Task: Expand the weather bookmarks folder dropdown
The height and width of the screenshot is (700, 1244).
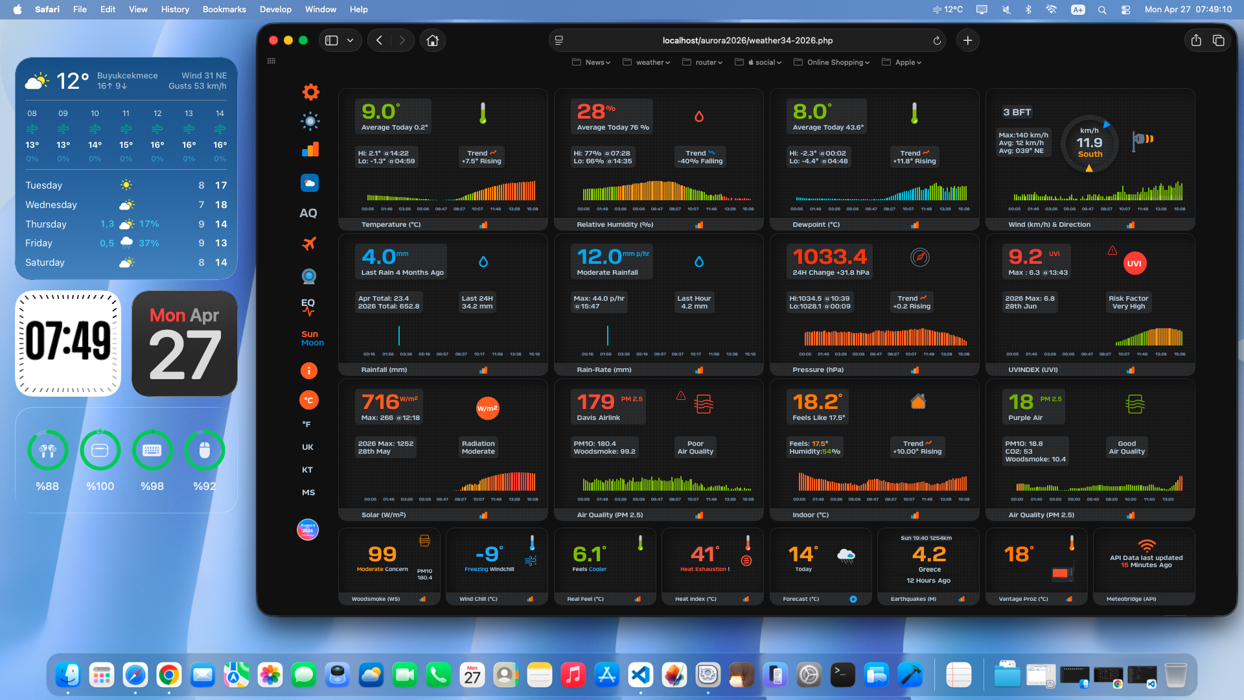Action: pos(649,62)
